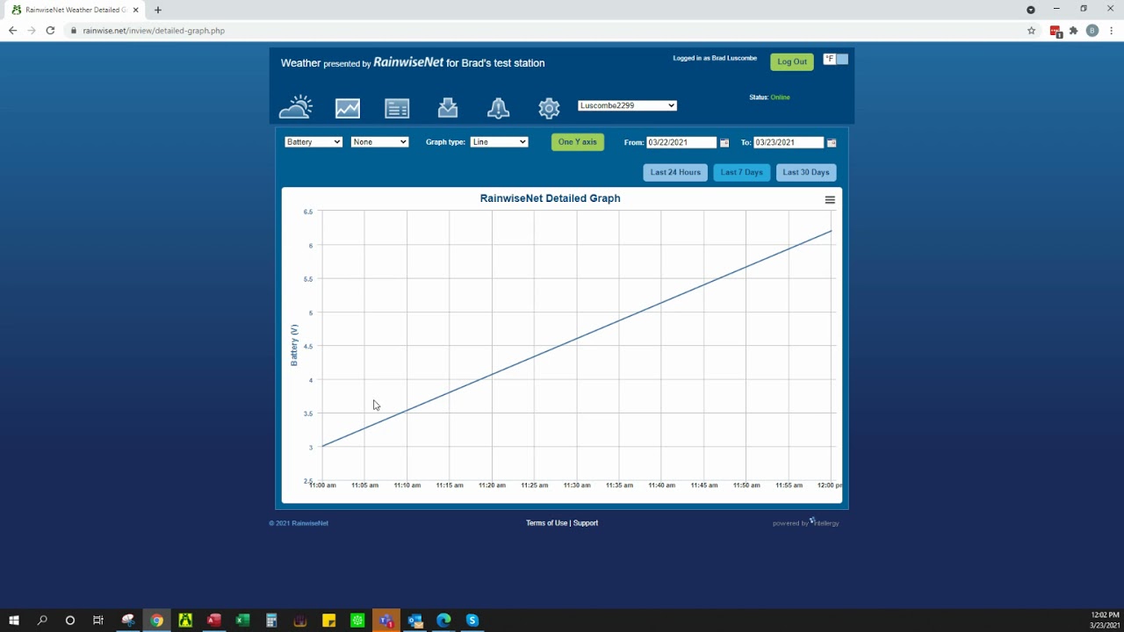This screenshot has width=1124, height=632.
Task: Open the Chrome tab search arrow
Action: pyautogui.click(x=1031, y=10)
